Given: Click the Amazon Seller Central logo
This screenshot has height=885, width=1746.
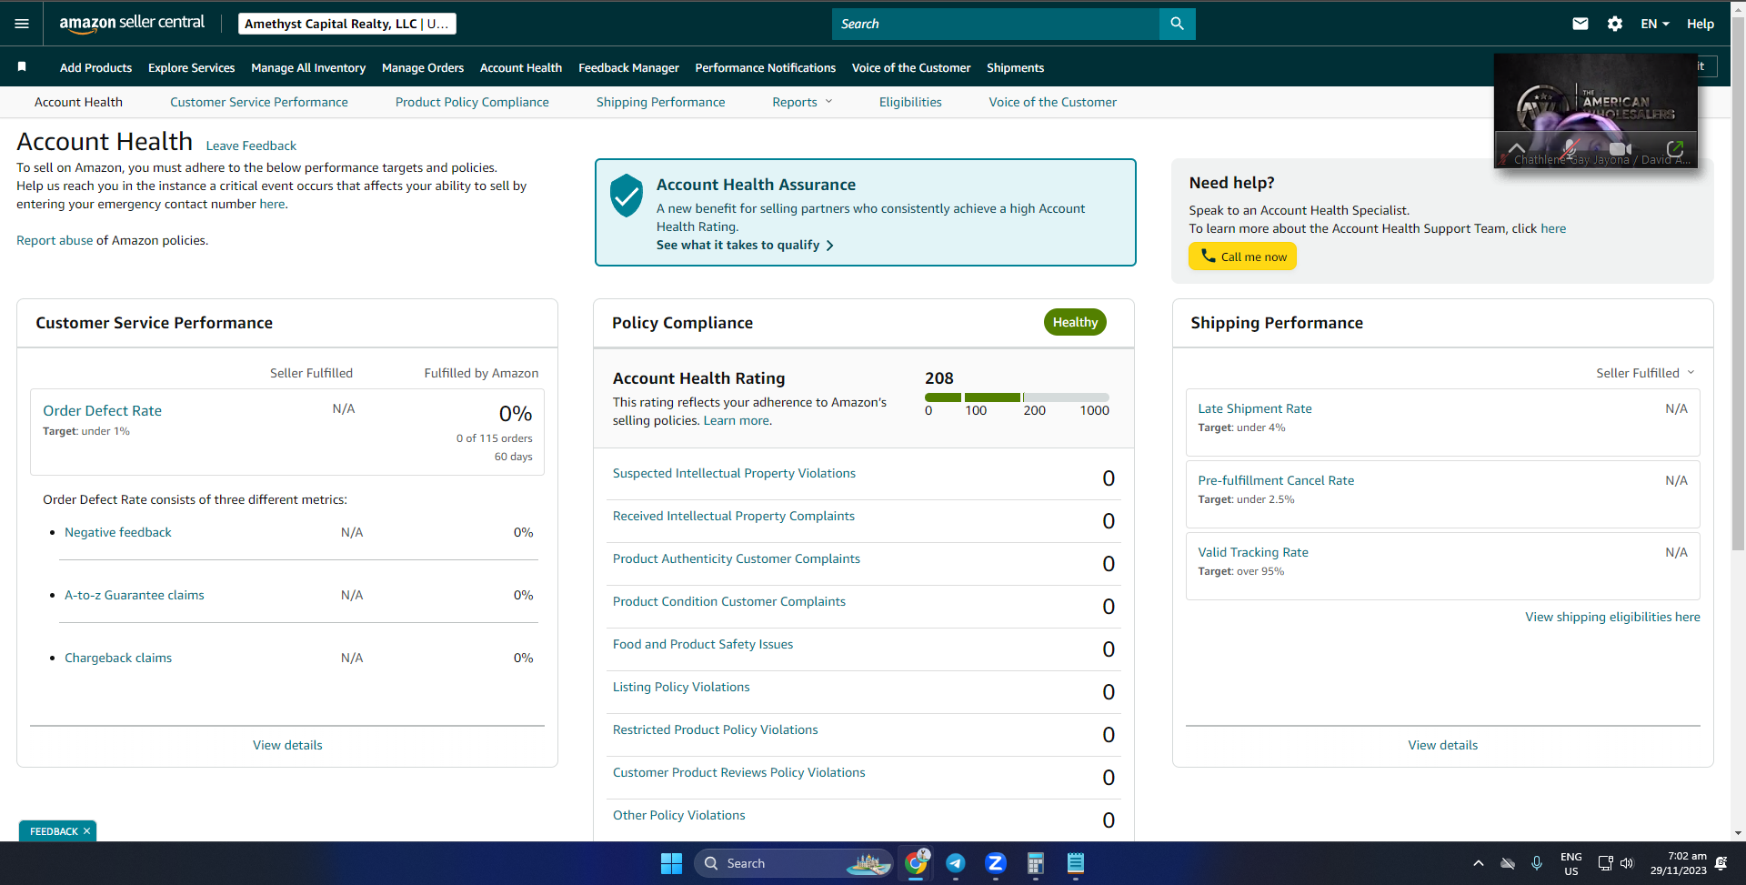Looking at the screenshot, I should pos(132,24).
